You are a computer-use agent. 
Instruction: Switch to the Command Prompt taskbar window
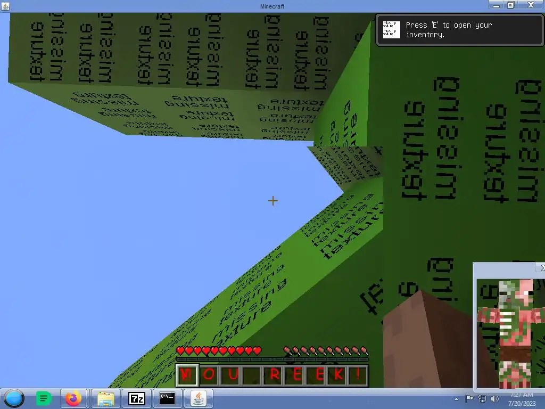point(167,398)
